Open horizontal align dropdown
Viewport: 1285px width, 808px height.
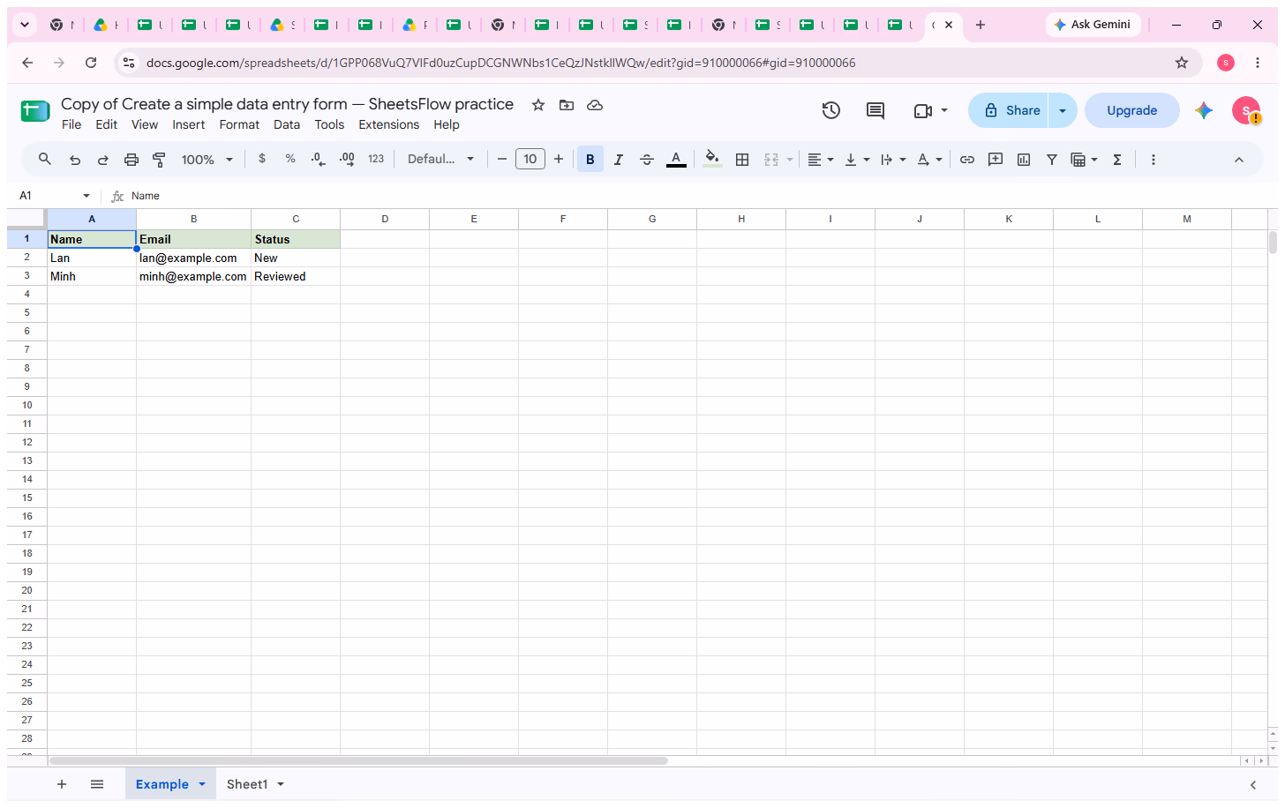tap(820, 159)
